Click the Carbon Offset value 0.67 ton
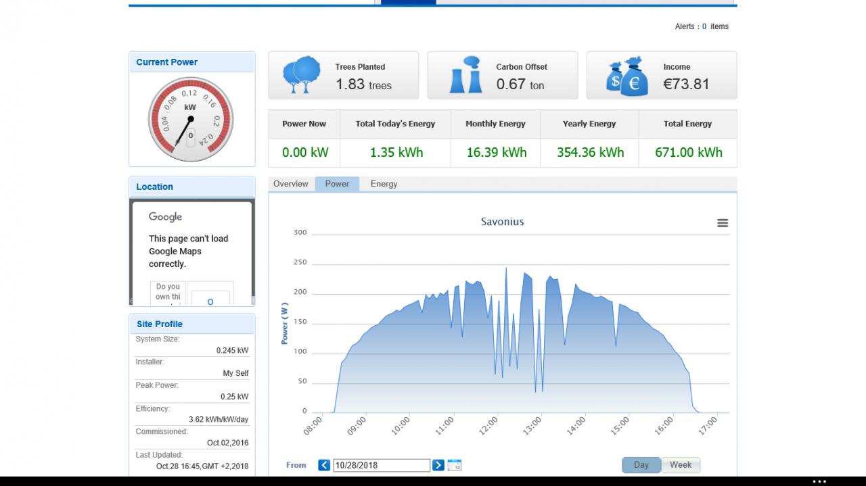Viewport: 866px width, 486px height. point(520,84)
